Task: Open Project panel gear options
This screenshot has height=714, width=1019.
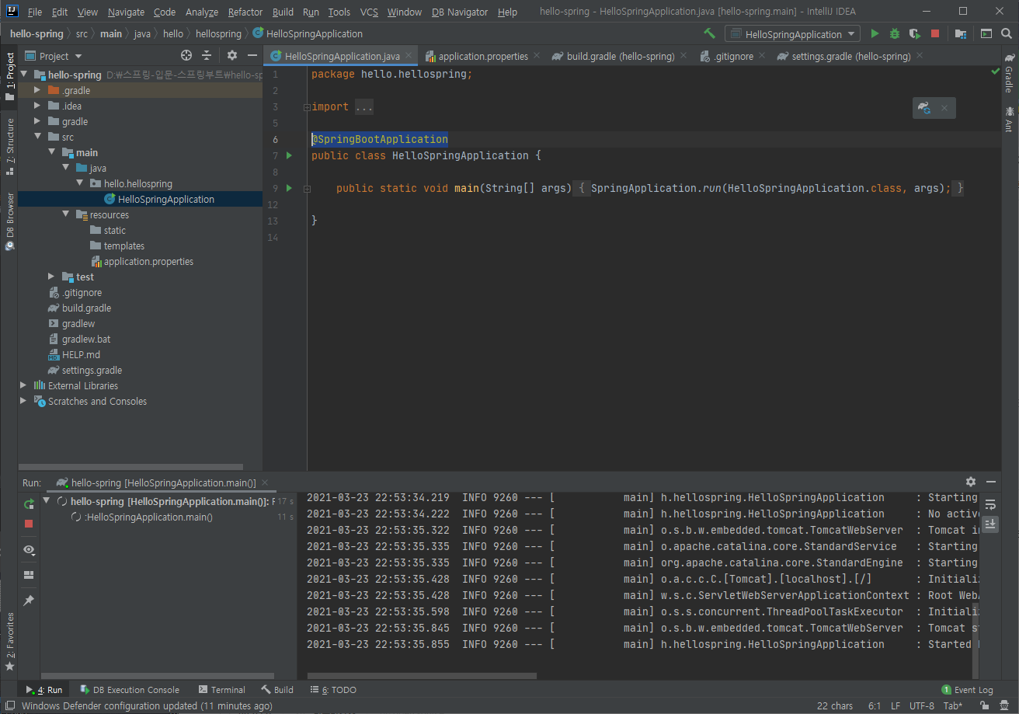Action: click(x=231, y=55)
